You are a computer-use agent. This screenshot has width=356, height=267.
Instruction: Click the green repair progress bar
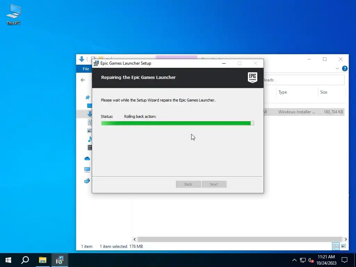tap(178, 123)
